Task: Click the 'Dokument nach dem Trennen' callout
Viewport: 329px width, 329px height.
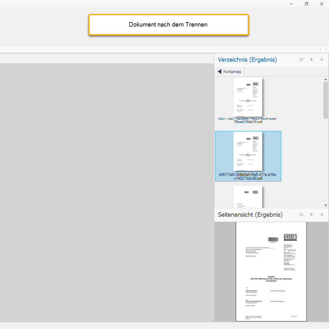Action: click(168, 25)
